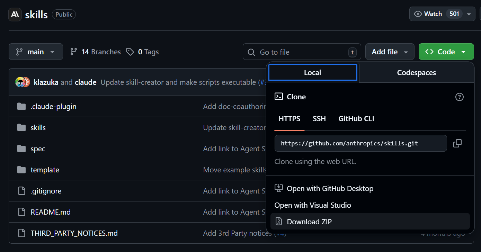Viewport: 481px width, 252px height.
Task: Click the tag icon beside 0 Tags
Action: [130, 52]
